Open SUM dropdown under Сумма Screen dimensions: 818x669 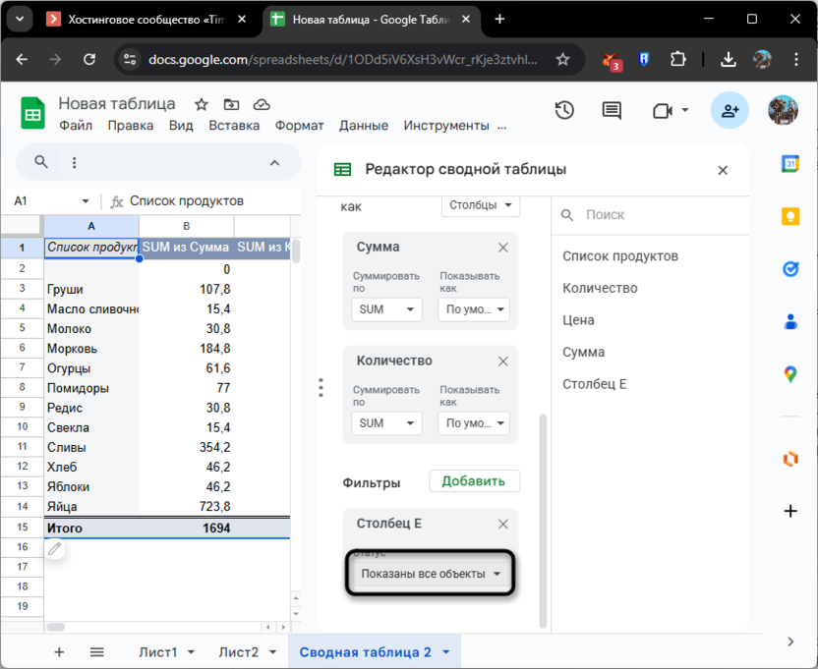pos(385,309)
